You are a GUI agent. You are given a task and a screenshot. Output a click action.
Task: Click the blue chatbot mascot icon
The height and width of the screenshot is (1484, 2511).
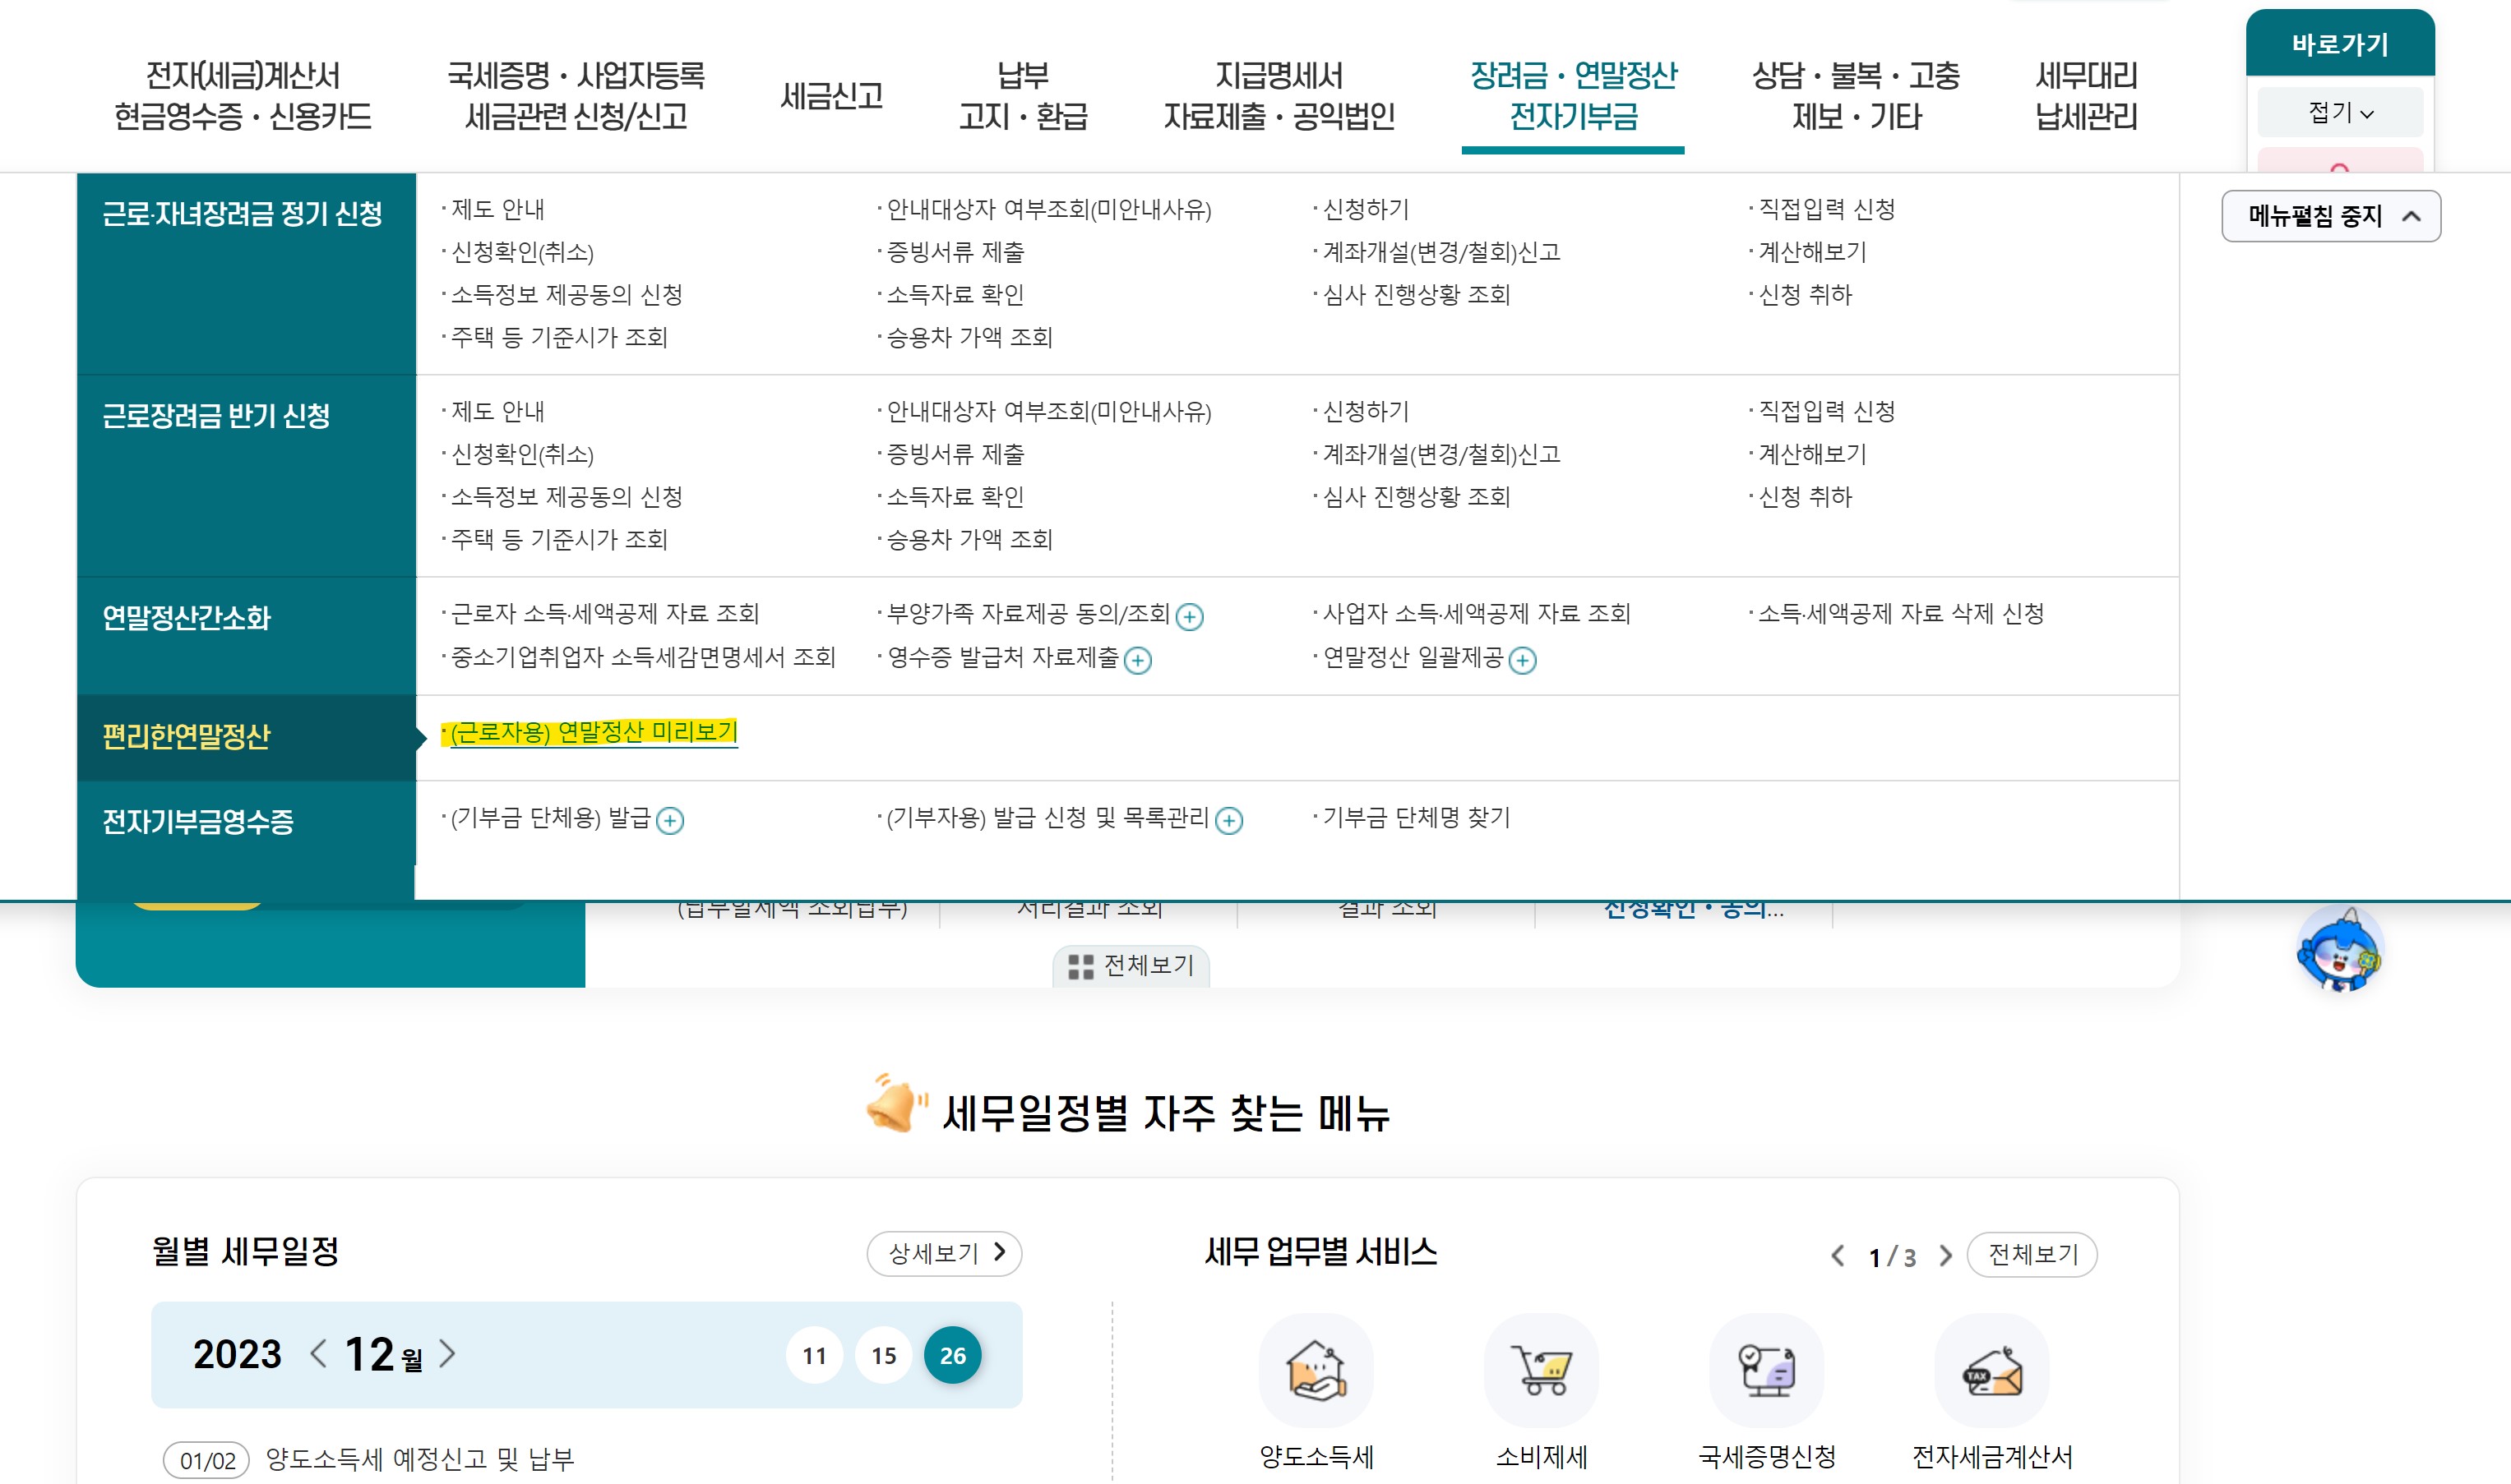(2340, 949)
